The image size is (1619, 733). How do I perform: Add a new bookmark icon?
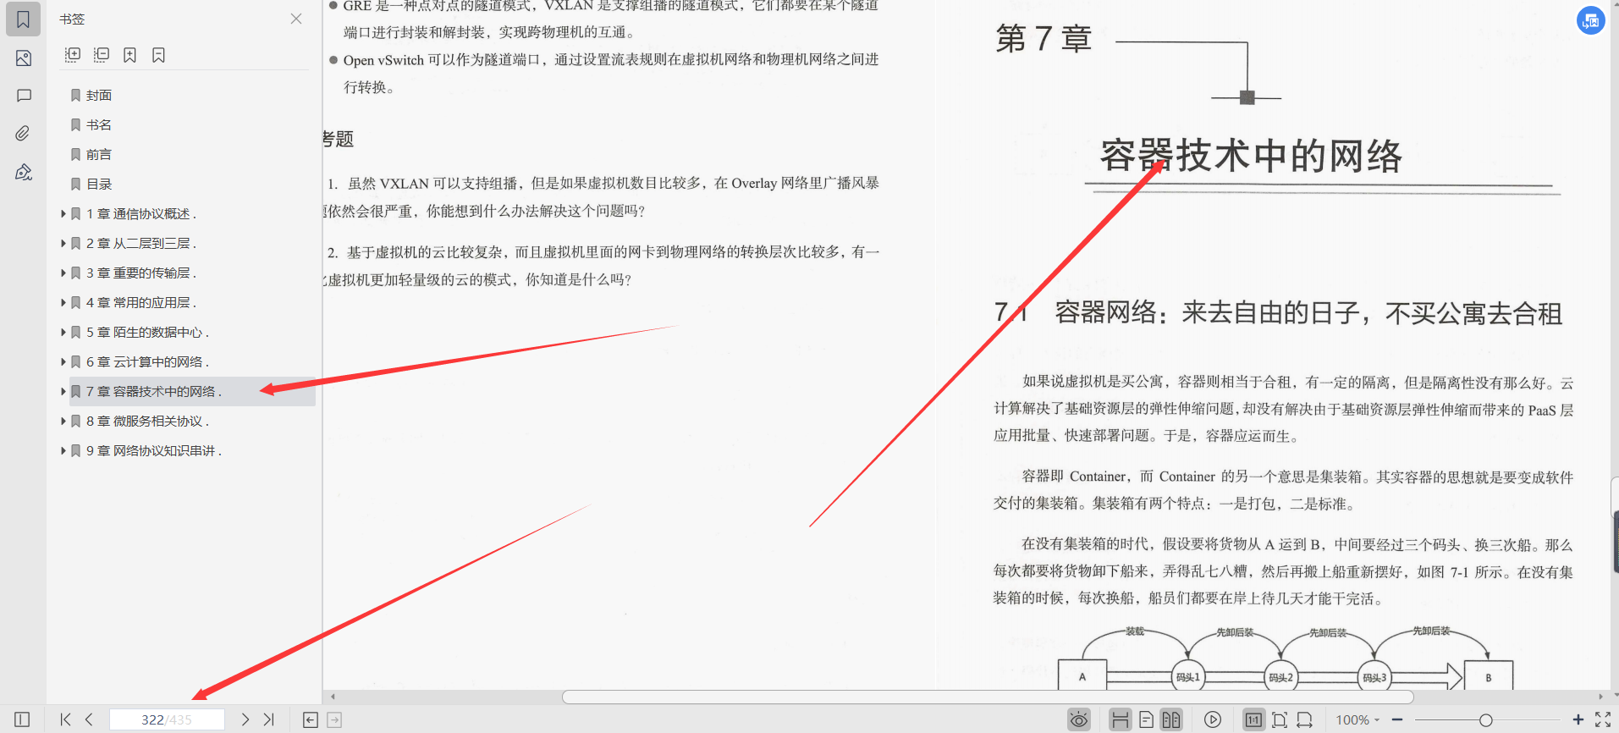click(x=129, y=55)
